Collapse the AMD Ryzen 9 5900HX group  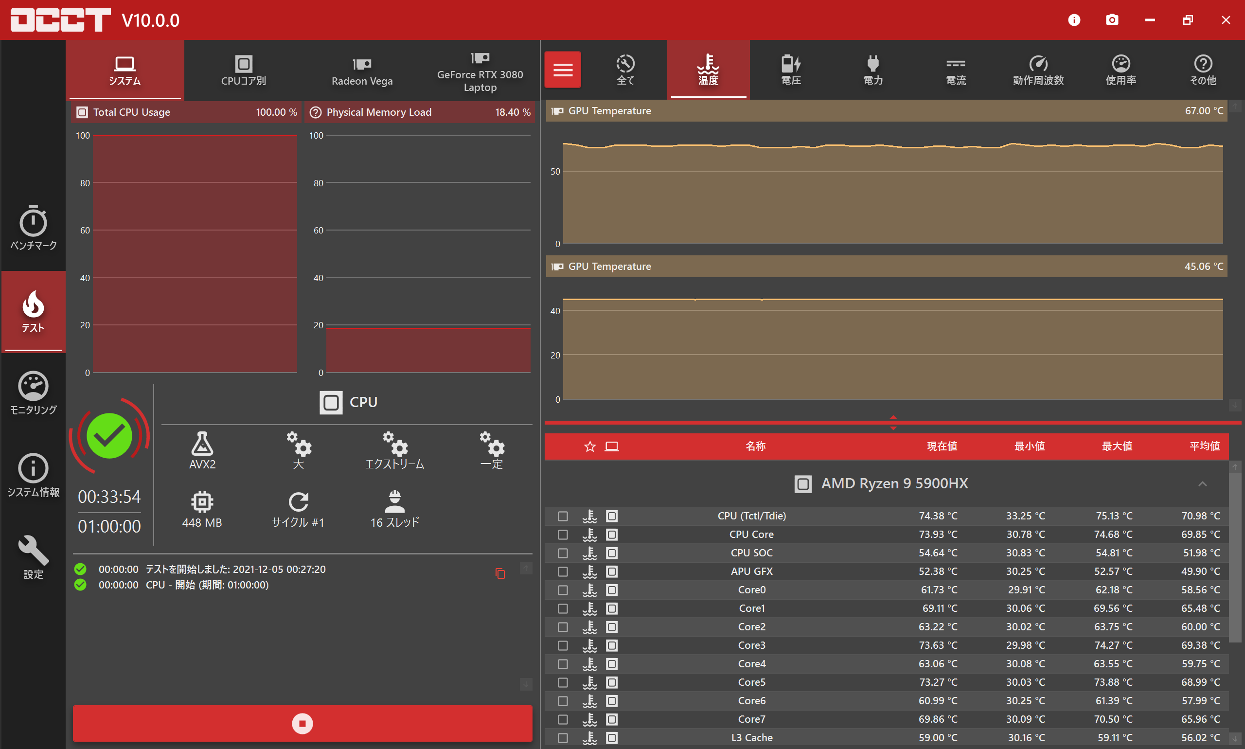(x=1203, y=483)
